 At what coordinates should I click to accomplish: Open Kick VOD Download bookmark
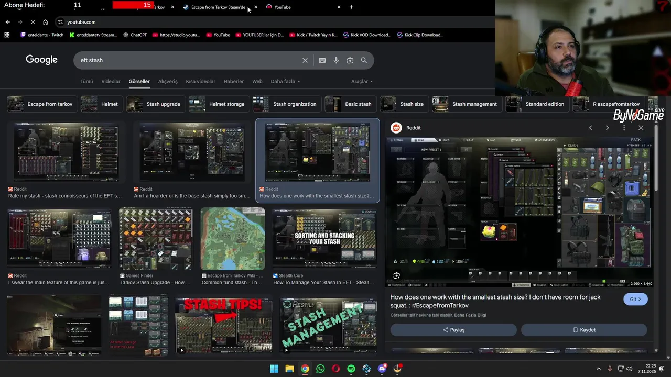click(x=367, y=35)
